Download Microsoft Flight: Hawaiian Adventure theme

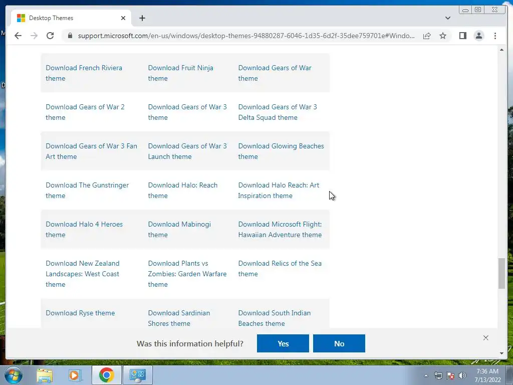coord(280,230)
